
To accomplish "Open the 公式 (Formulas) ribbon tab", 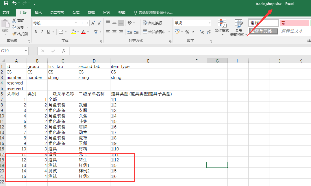I will pyautogui.click(x=76, y=12).
